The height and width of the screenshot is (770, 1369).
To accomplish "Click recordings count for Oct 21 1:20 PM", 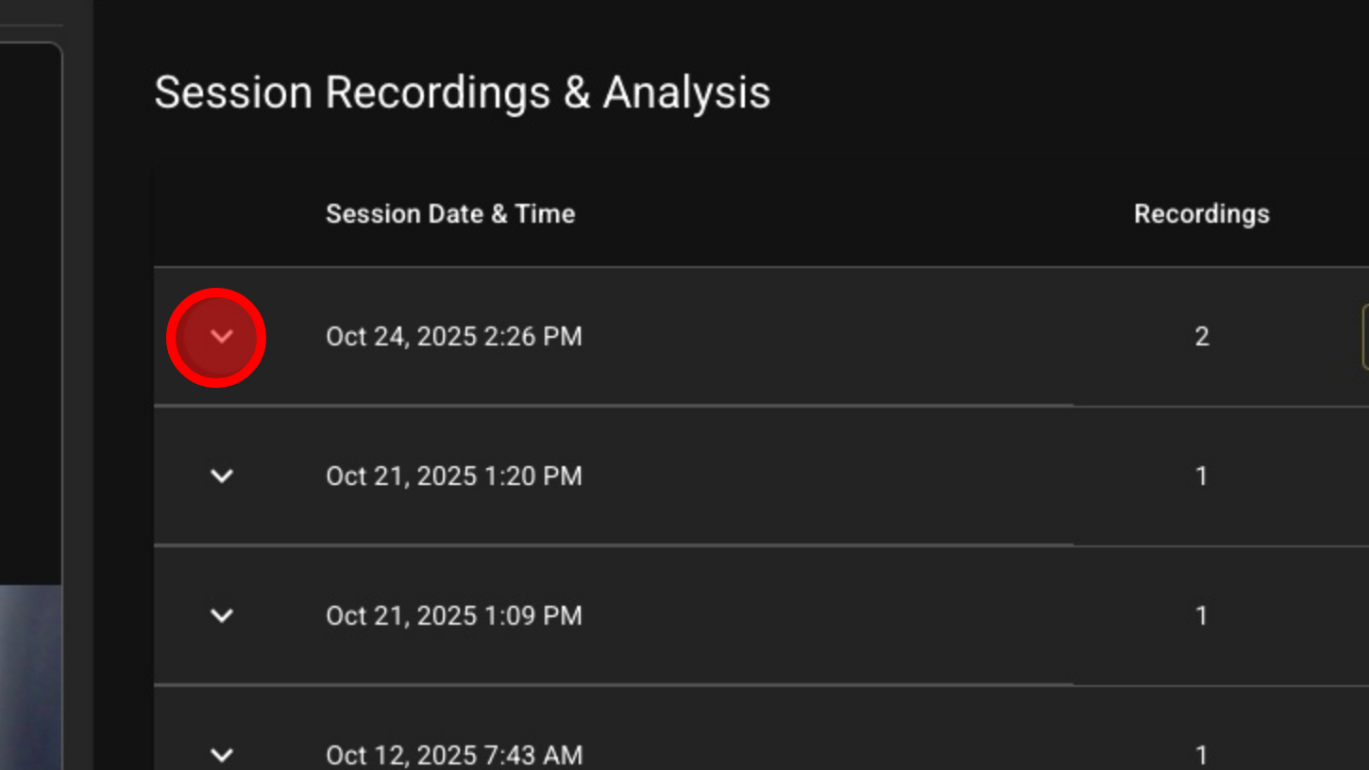I will (1201, 476).
